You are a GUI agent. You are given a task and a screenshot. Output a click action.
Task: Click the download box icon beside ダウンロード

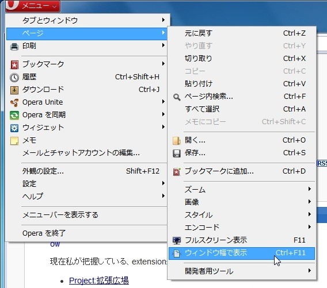14,90
